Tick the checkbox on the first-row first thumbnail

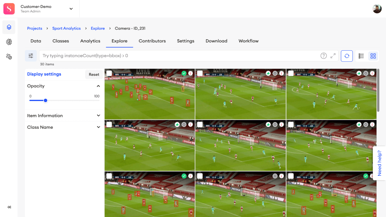pyautogui.click(x=109, y=73)
